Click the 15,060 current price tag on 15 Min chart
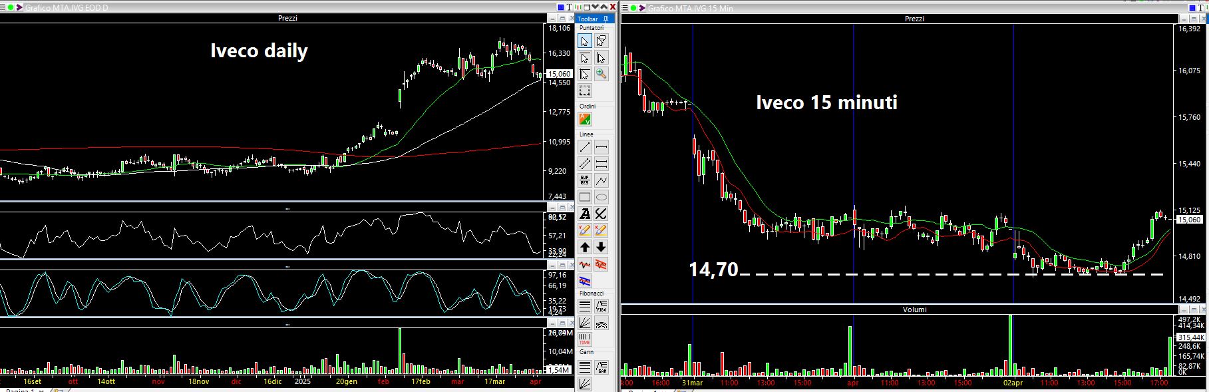This screenshot has width=1209, height=392. (x=1190, y=220)
